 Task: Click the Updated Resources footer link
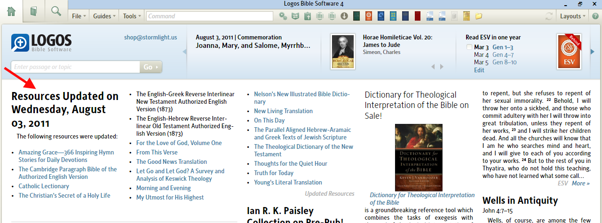[329, 193]
